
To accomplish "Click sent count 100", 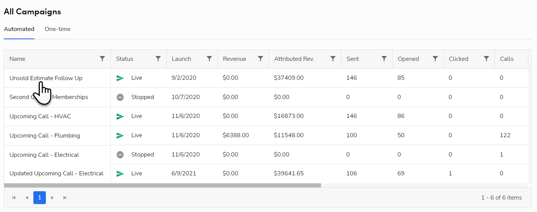I will (352, 135).
